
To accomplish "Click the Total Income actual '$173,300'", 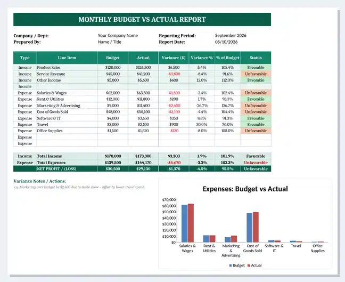I will point(143,156).
